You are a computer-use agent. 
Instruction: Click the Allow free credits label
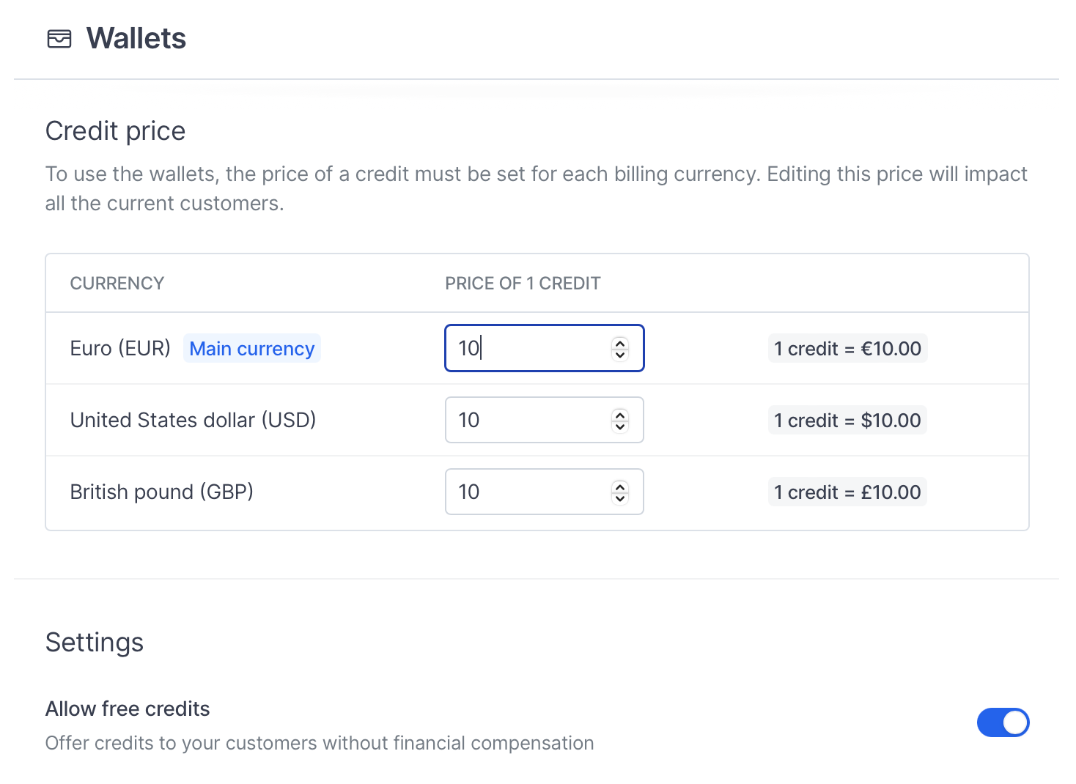[x=128, y=709]
